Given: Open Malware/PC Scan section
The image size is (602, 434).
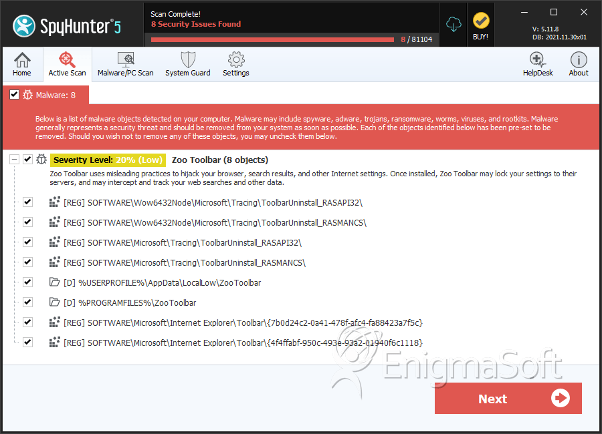Looking at the screenshot, I should 125,65.
